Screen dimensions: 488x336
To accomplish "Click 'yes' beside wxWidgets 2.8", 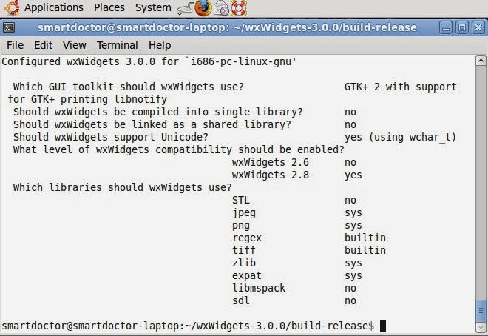I will [x=353, y=175].
